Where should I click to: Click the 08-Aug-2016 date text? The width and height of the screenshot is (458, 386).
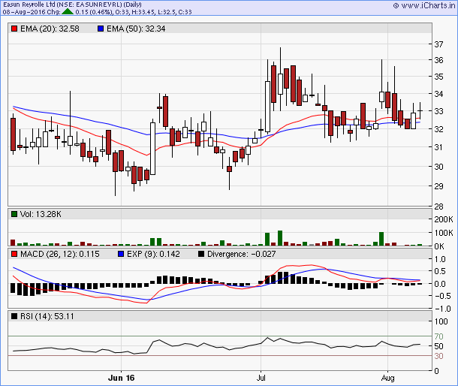[x=23, y=12]
